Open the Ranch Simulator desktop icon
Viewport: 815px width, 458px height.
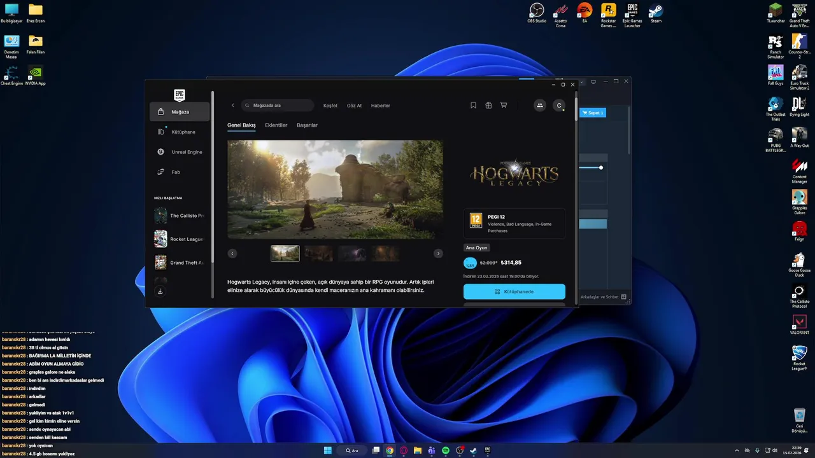[x=776, y=46]
